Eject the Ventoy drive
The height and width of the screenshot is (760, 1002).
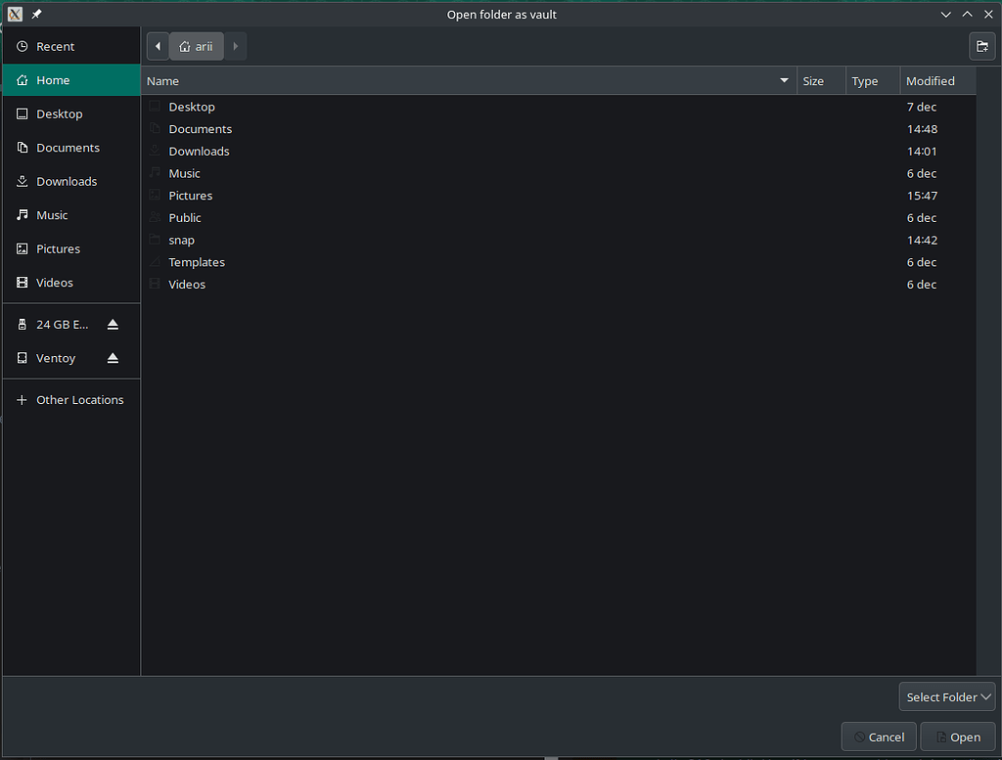[113, 357]
